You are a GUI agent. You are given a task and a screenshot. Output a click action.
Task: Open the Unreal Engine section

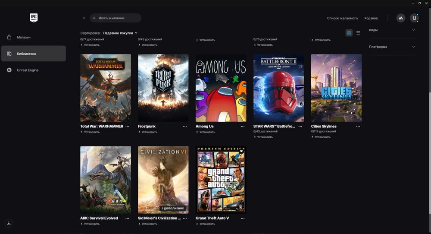pyautogui.click(x=34, y=70)
